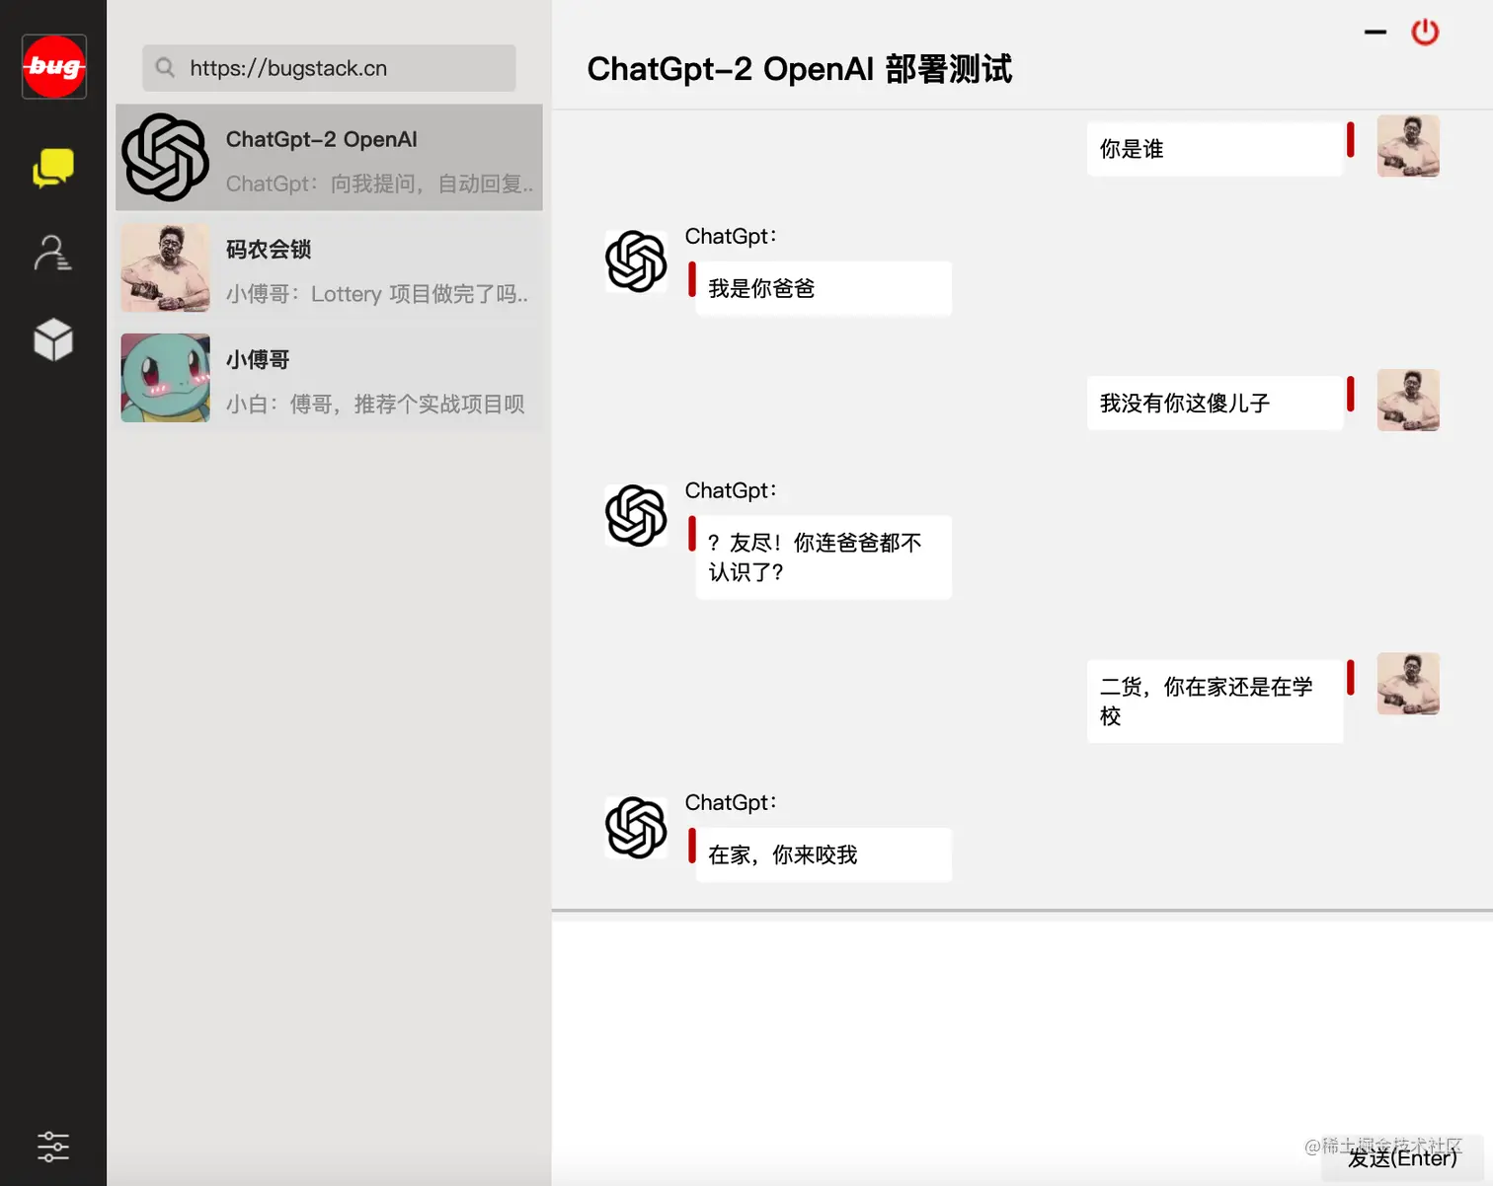Click the message bubble 我没有你这傻儿子
This screenshot has width=1493, height=1186.
[1215, 403]
